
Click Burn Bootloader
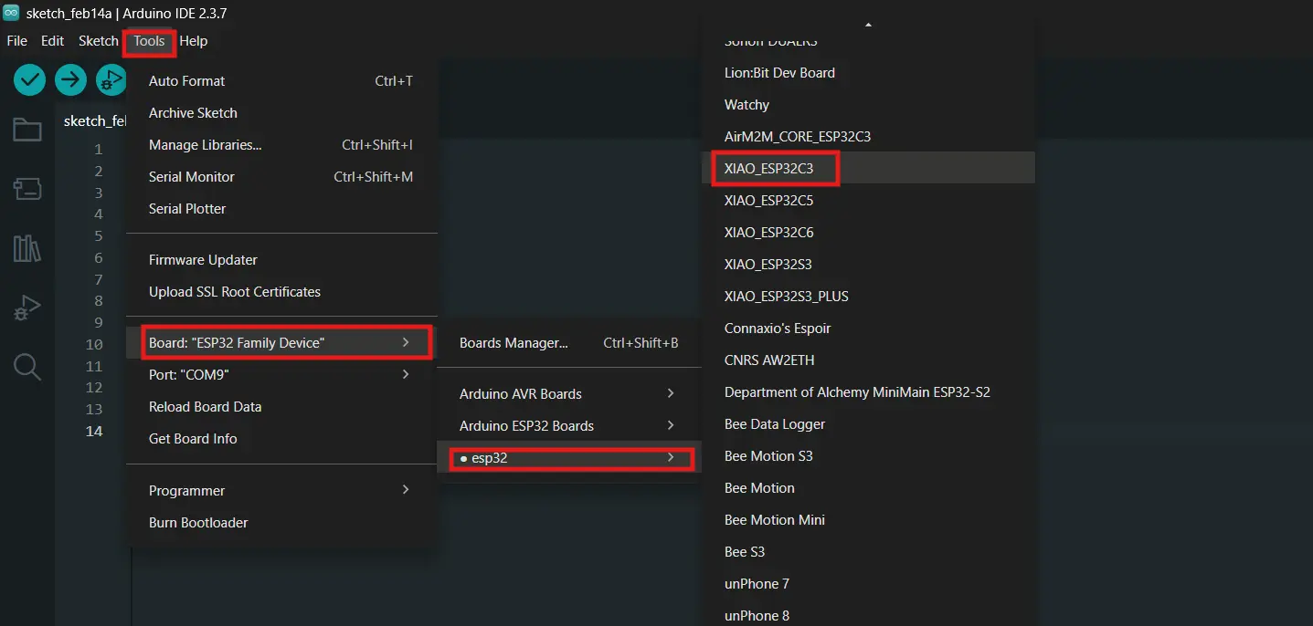[x=198, y=523]
